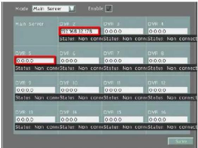Click the DVR 13 label
Image resolution: width=198 pixels, height=148 pixels.
click(x=24, y=112)
